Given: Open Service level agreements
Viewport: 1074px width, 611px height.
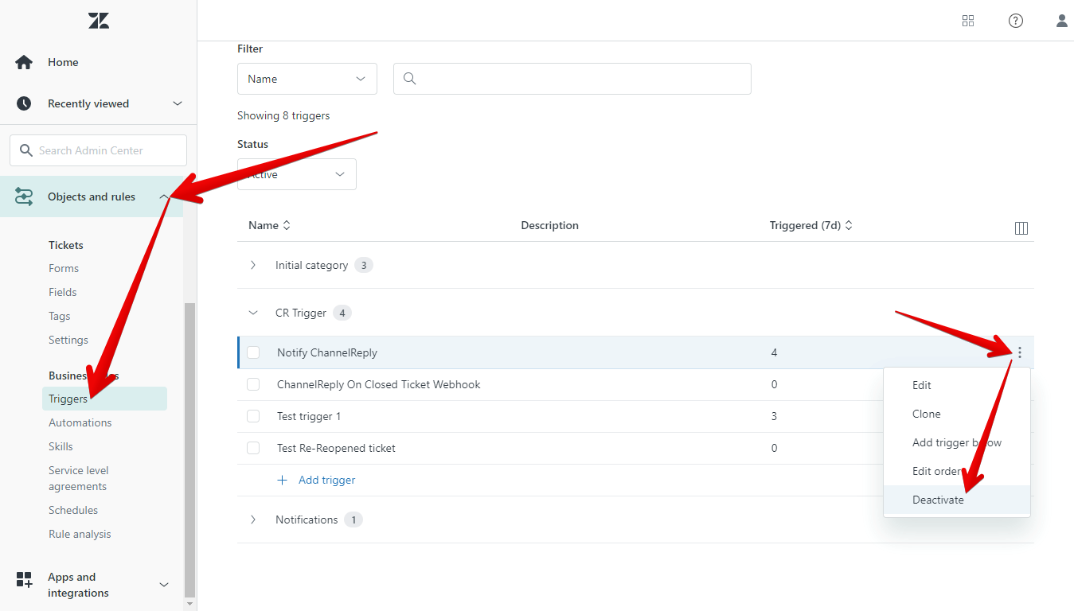Looking at the screenshot, I should point(79,478).
